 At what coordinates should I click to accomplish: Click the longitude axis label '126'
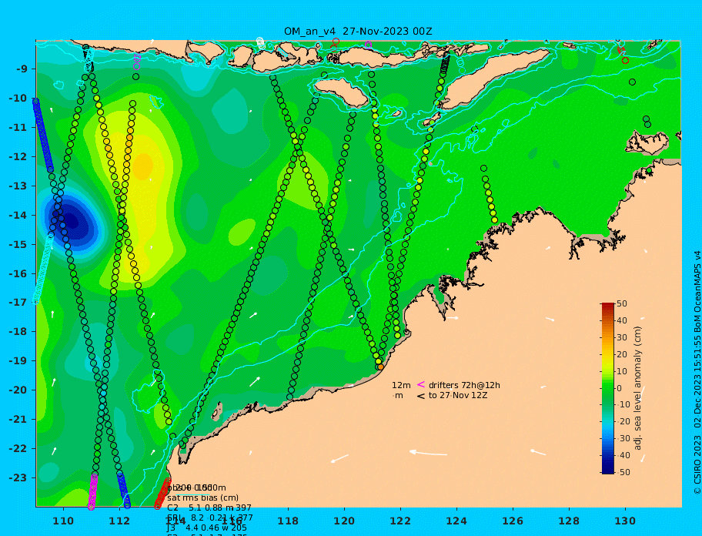point(513,521)
